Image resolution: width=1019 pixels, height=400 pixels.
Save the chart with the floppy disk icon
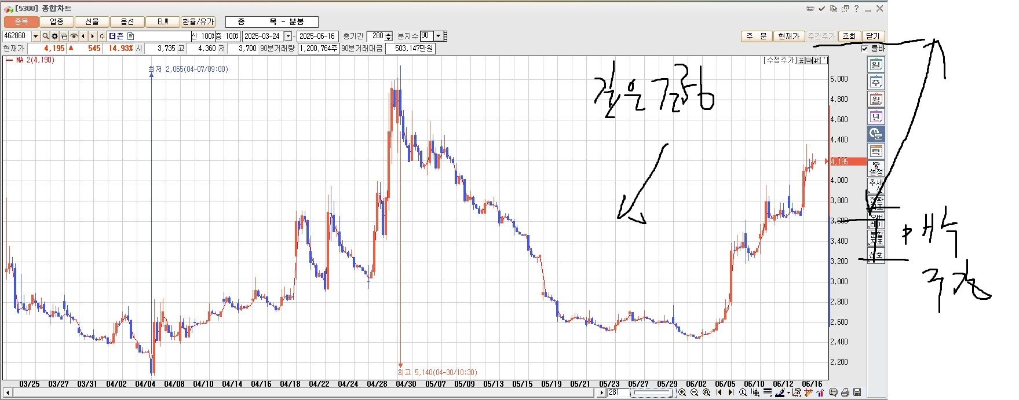(x=857, y=392)
